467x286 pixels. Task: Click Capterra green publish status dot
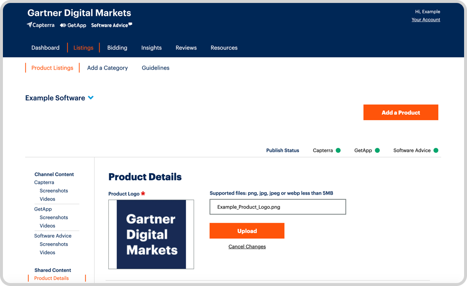338,150
